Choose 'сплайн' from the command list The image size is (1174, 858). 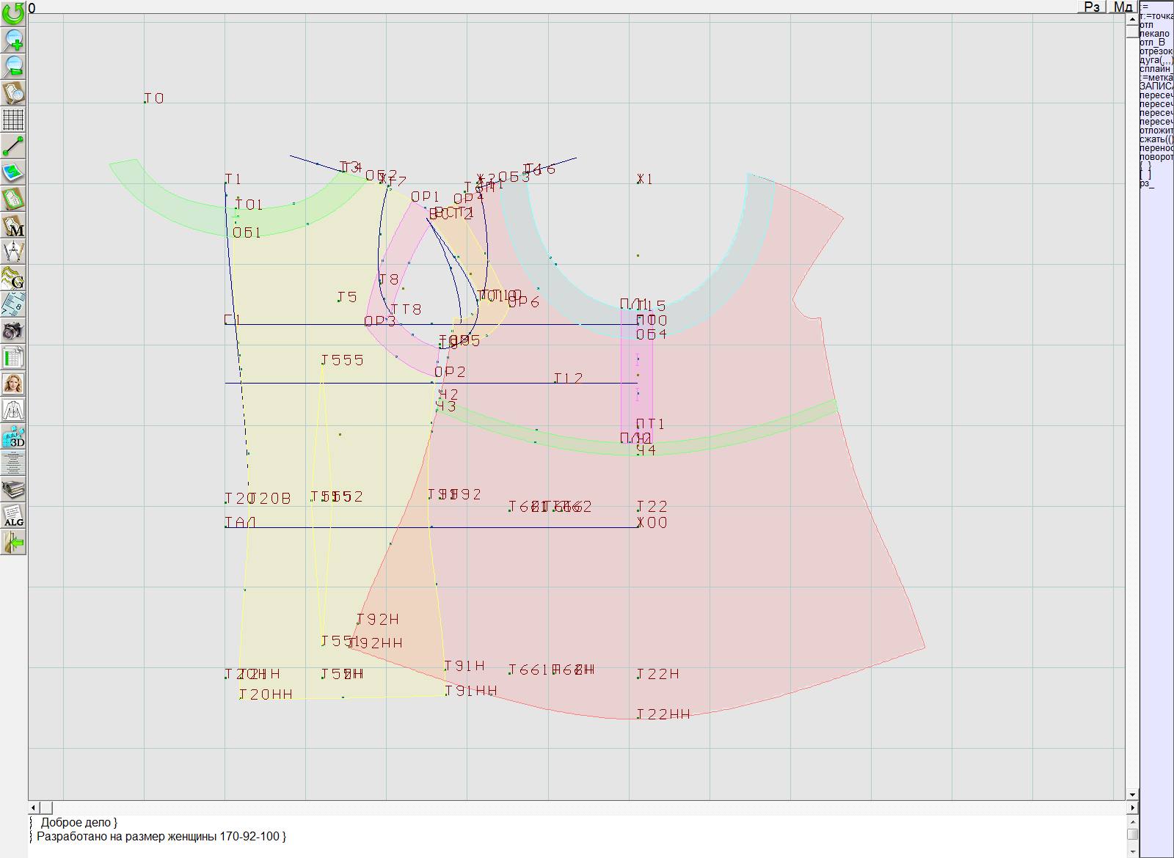pyautogui.click(x=1155, y=69)
